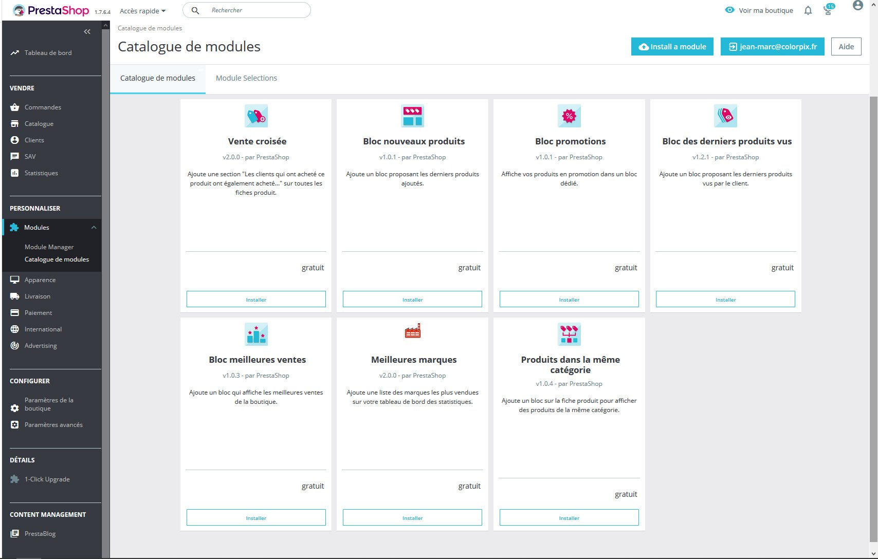878x559 pixels.
Task: Click the Catalogue de modules breadcrumb
Action: tap(150, 28)
